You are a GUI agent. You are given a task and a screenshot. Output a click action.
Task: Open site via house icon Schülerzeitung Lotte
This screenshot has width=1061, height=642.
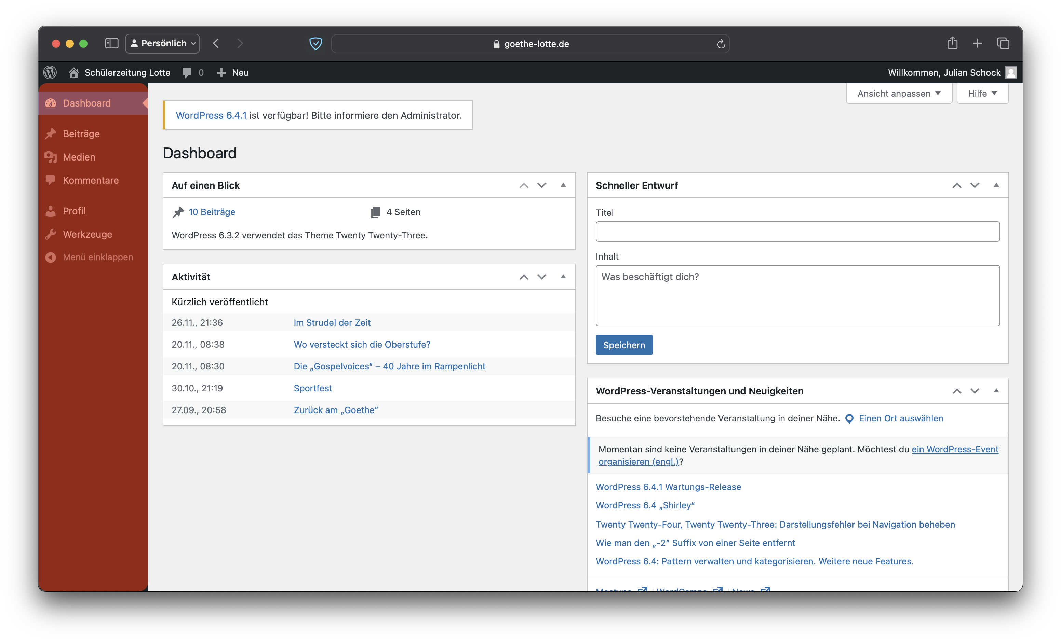(73, 72)
